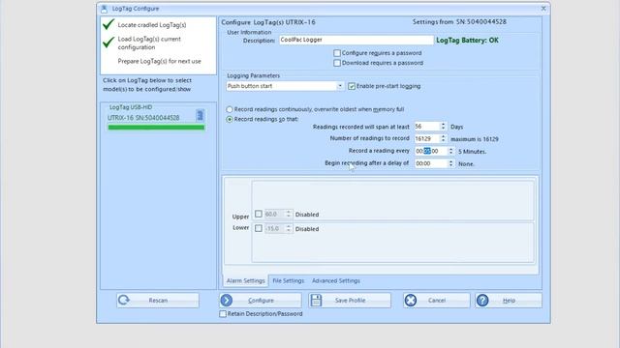Click Load LogTag(s) current configuration step
Image resolution: width=620 pixels, height=348 pixels.
pyautogui.click(x=149, y=43)
